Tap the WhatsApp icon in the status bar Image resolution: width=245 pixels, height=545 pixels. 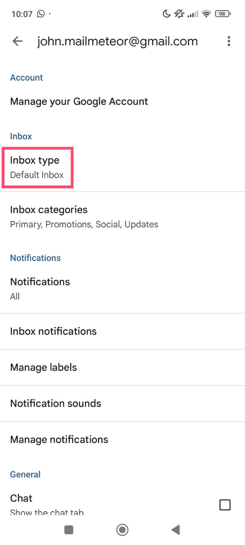click(x=40, y=13)
